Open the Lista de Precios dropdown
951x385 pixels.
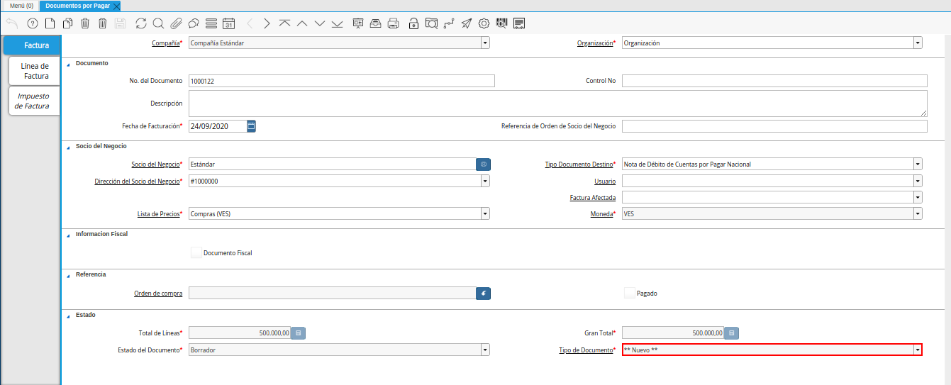(x=485, y=213)
